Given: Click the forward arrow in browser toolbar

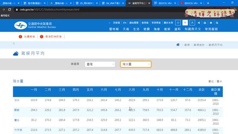Looking at the screenshot, I should point(3,10).
